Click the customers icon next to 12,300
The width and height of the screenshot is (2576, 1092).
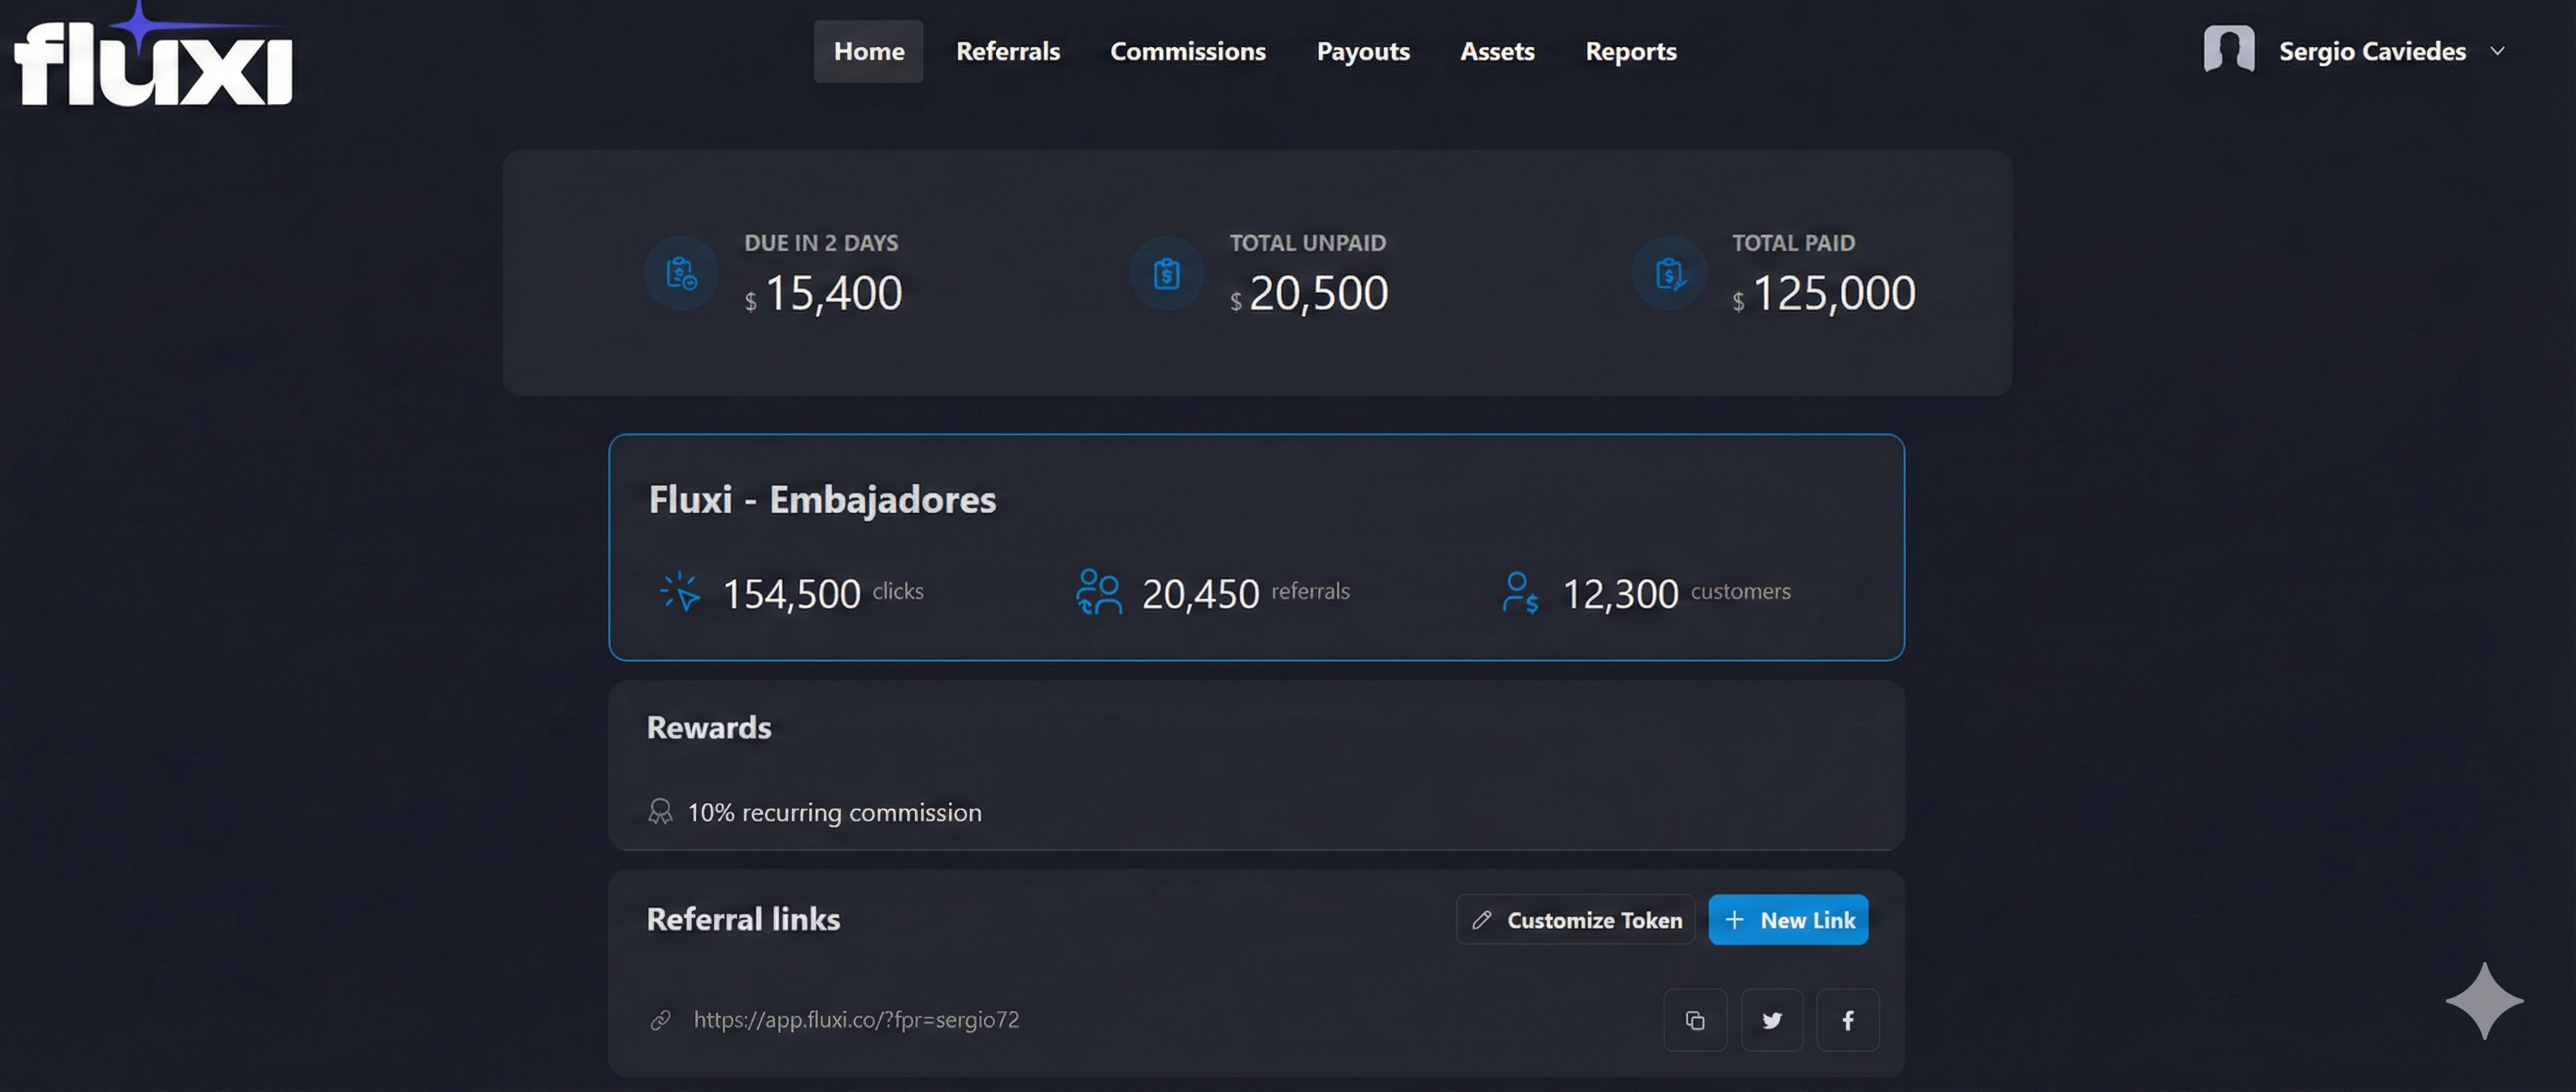[x=1520, y=591]
